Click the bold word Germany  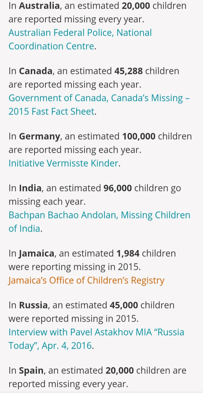(x=40, y=137)
